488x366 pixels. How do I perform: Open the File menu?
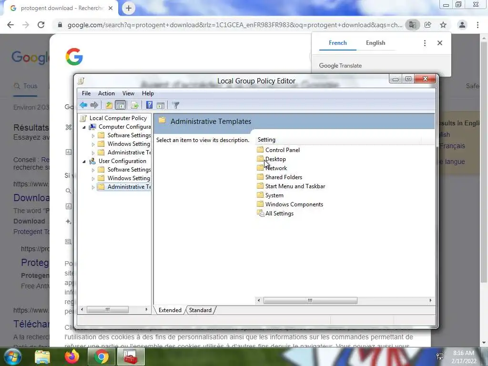86,93
